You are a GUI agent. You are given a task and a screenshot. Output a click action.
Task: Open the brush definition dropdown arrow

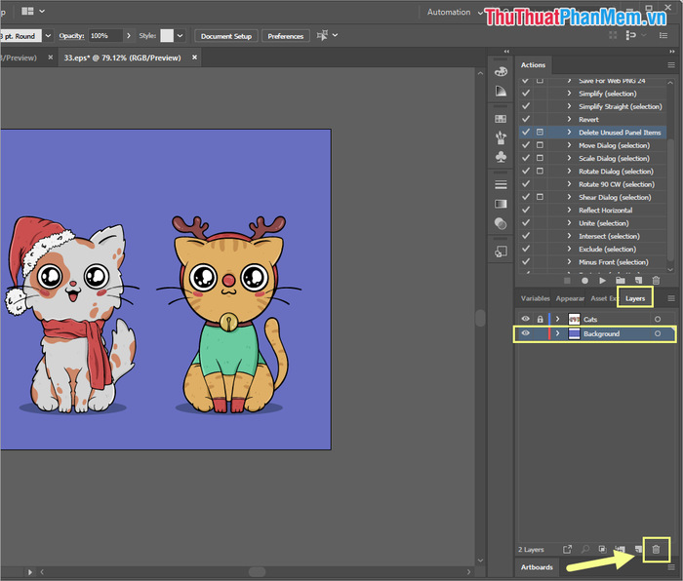click(48, 36)
